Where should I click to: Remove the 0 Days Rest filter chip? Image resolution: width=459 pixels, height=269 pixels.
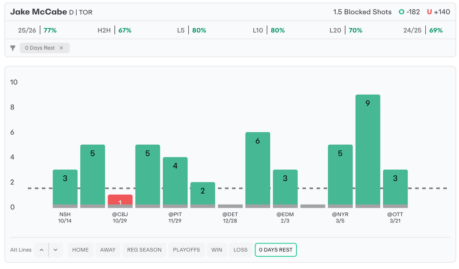point(61,48)
